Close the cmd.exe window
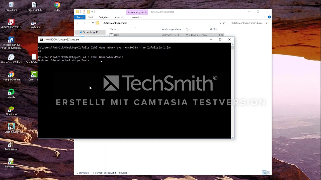Screen dimensions: 321x180 (x=229, y=39)
